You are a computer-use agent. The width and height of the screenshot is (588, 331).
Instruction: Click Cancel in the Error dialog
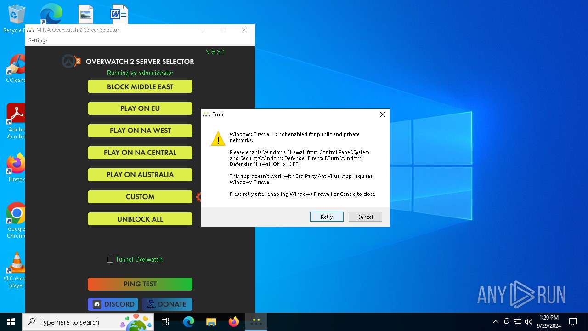pos(365,217)
